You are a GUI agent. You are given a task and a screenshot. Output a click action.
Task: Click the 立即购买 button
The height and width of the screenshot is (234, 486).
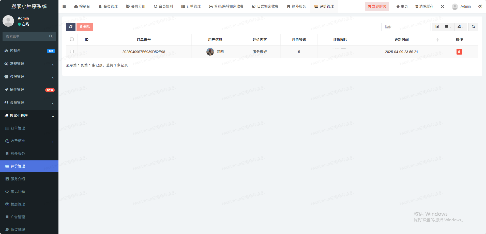pos(377,6)
